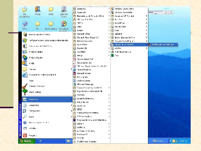Open the highlighted Sistema de nacimientos folder
Image resolution: width=201 pixels, height=151 pixels.
click(129, 44)
